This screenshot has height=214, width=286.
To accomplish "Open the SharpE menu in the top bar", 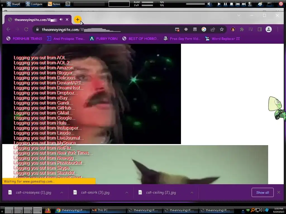I will pyautogui.click(x=13, y=4).
